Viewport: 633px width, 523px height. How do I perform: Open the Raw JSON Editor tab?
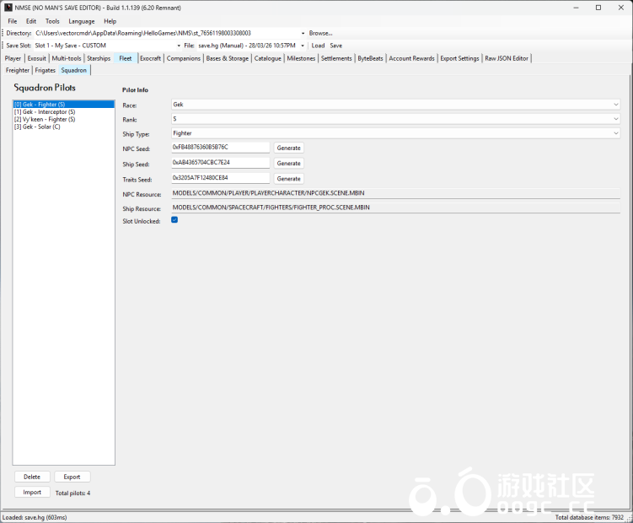(x=507, y=58)
